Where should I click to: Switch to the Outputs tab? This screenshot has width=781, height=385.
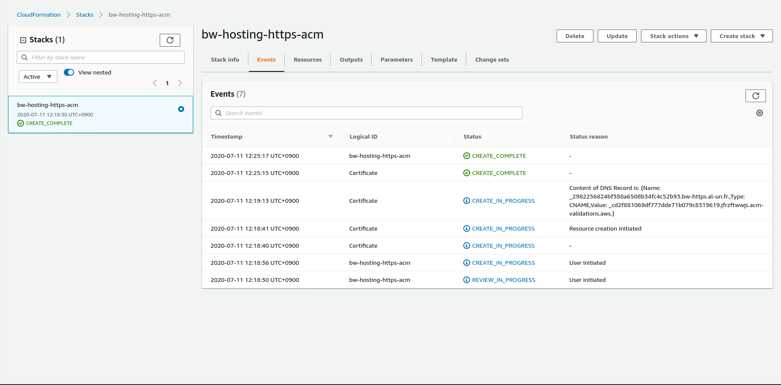(x=351, y=60)
